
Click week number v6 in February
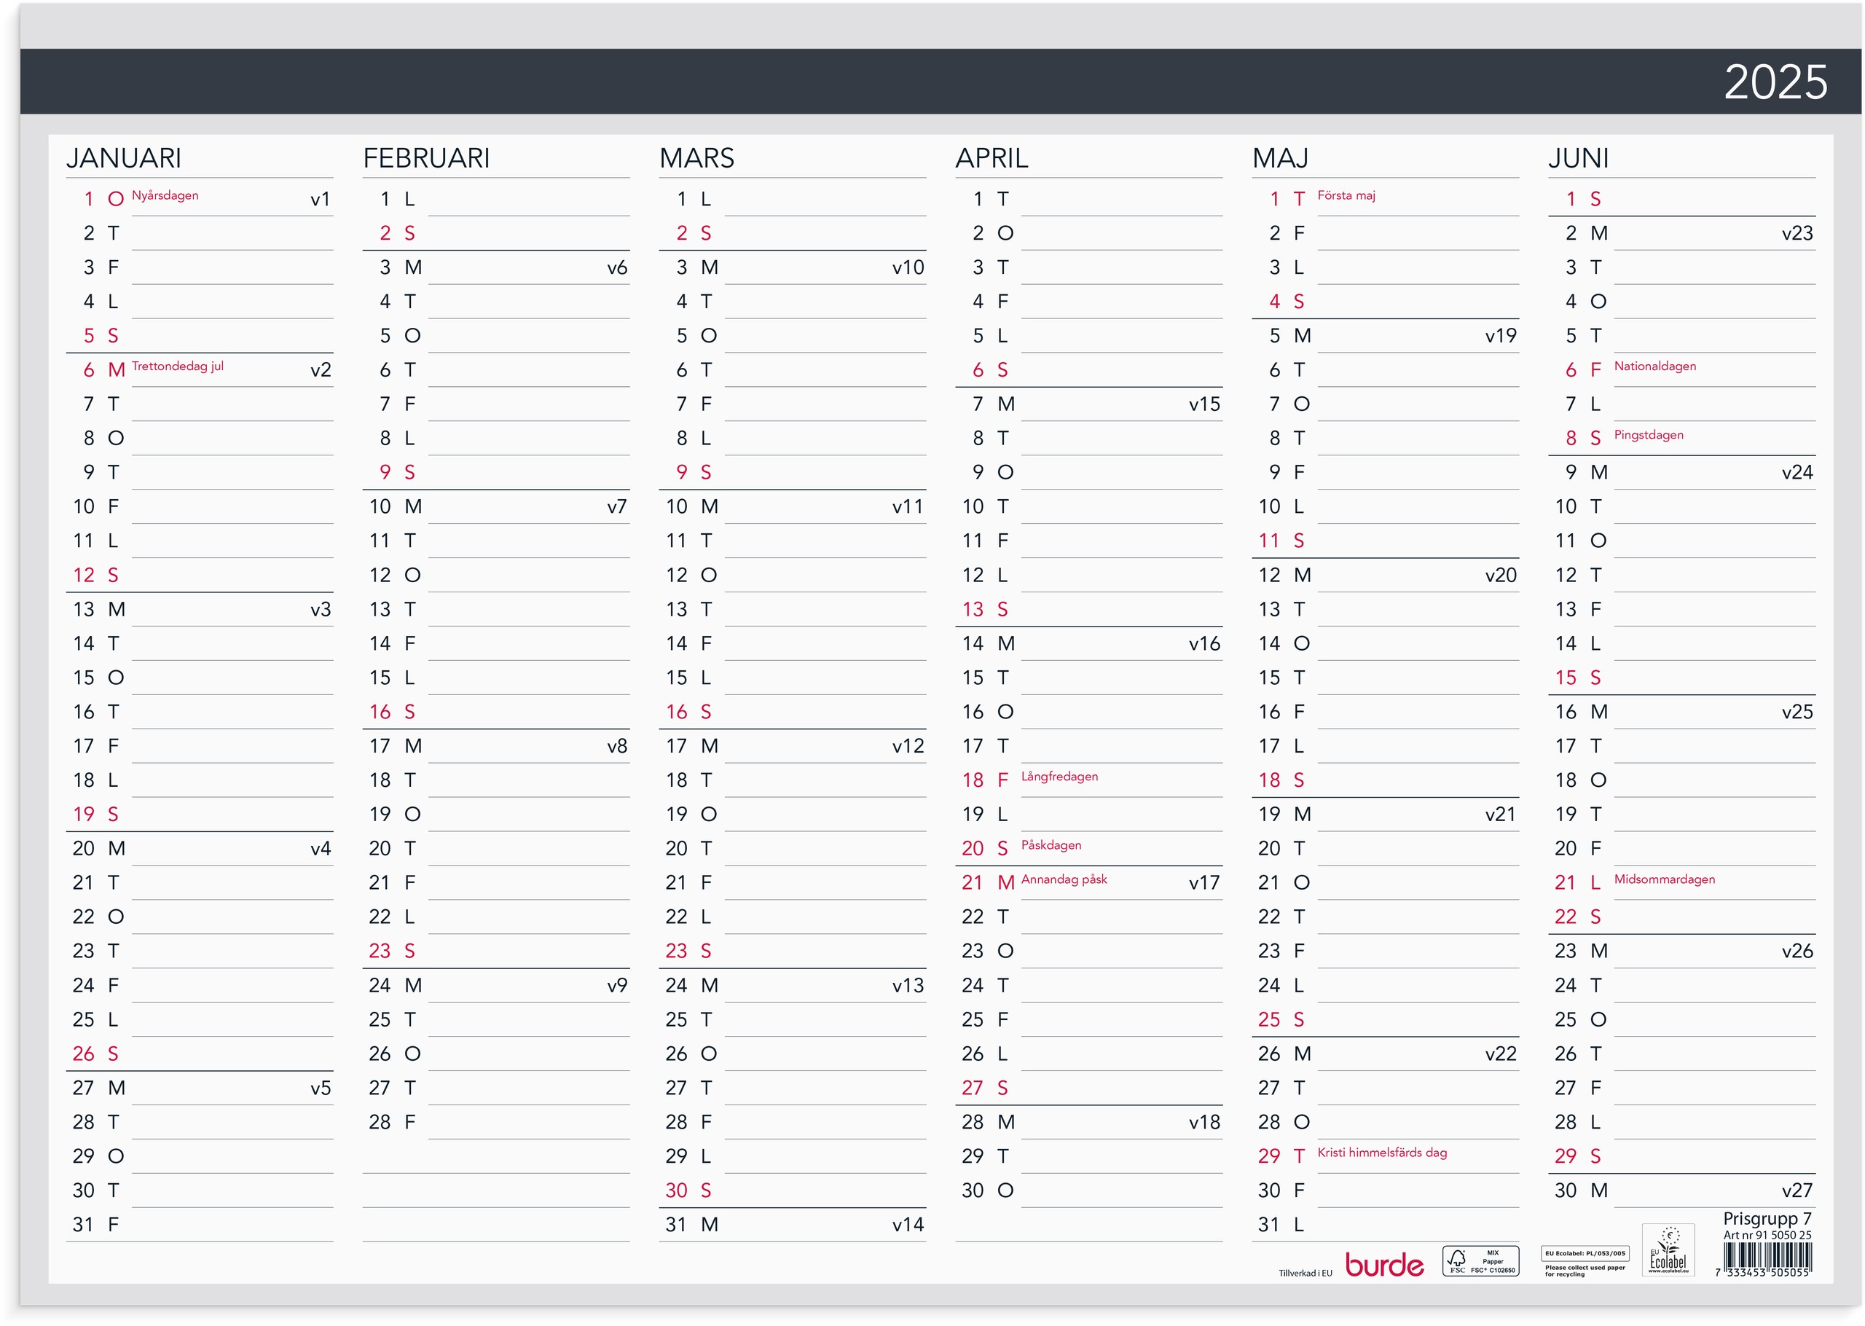point(616,268)
